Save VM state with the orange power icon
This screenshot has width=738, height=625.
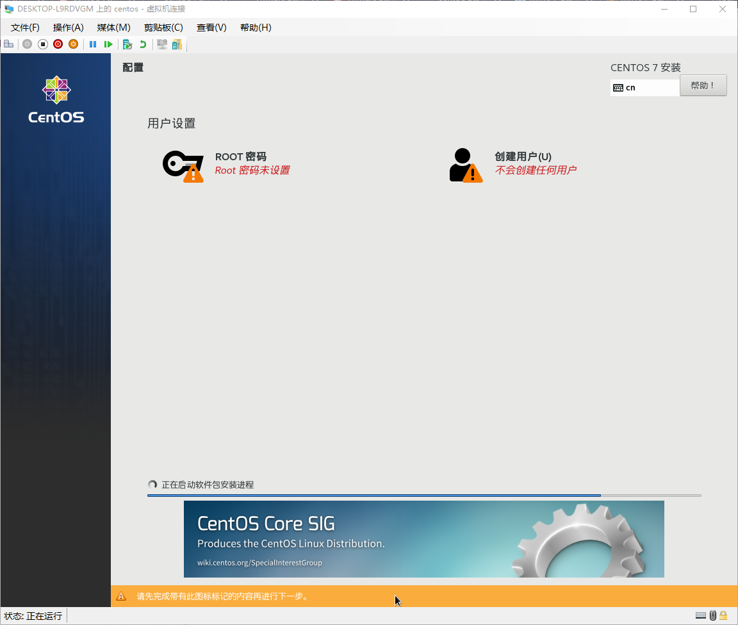74,44
